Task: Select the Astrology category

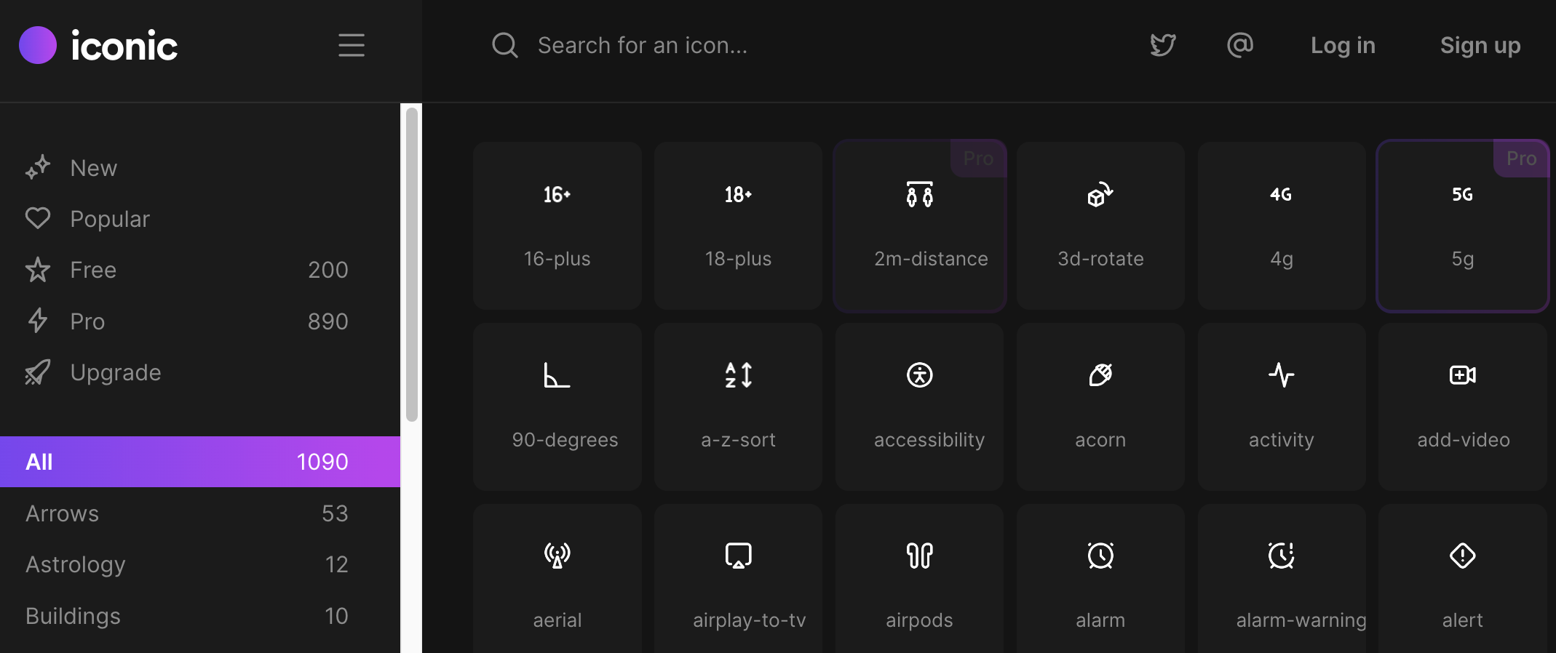Action: pos(76,564)
